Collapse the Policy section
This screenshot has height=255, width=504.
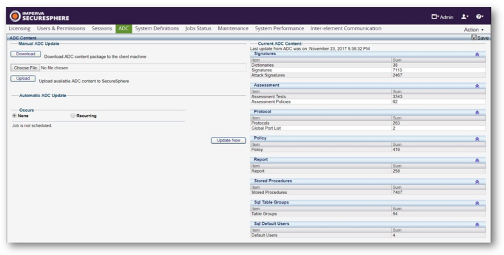[x=477, y=139]
